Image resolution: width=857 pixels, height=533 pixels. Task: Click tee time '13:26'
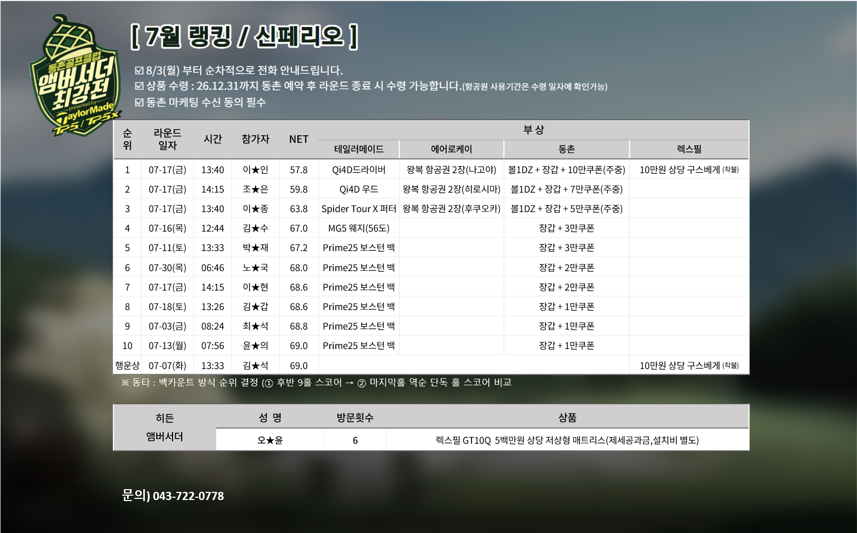(212, 307)
